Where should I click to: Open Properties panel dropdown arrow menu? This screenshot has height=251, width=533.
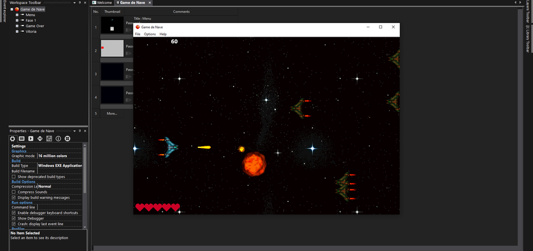[75, 131]
